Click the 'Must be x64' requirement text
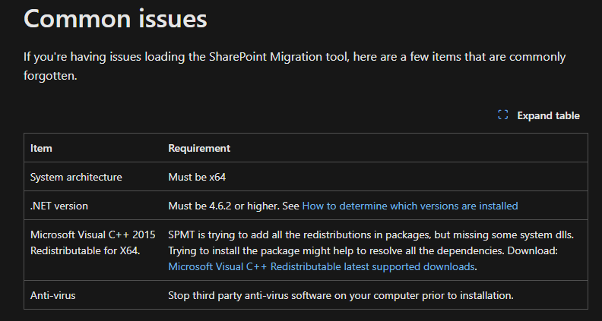Screen dimensions: 602x321 pyautogui.click(x=197, y=177)
